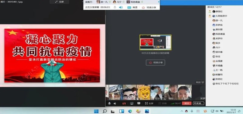Click 全屏 at the top of photo viewer
The height and width of the screenshot is (114, 243).
pyautogui.click(x=60, y=2)
